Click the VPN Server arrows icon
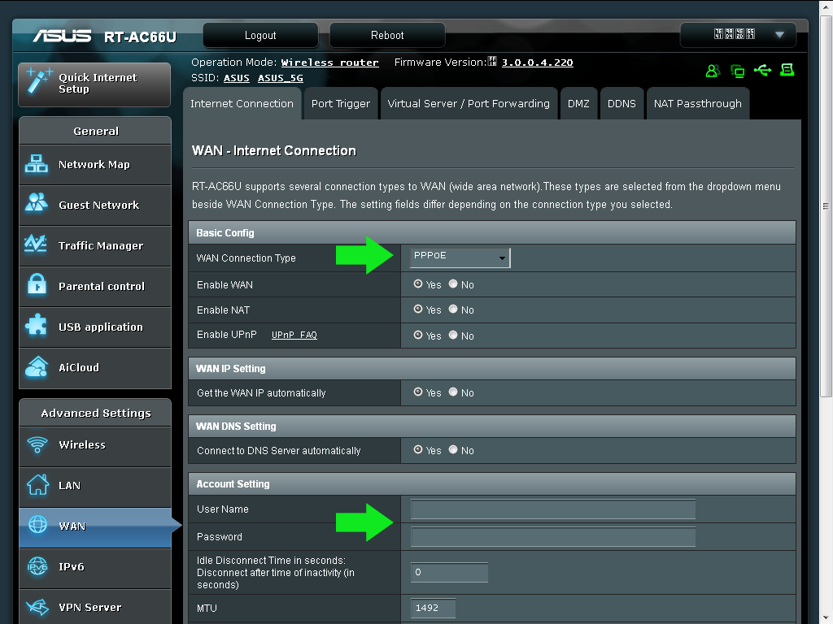This screenshot has height=624, width=833. coord(37,606)
